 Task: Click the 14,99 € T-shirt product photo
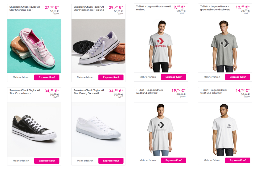point(225,129)
